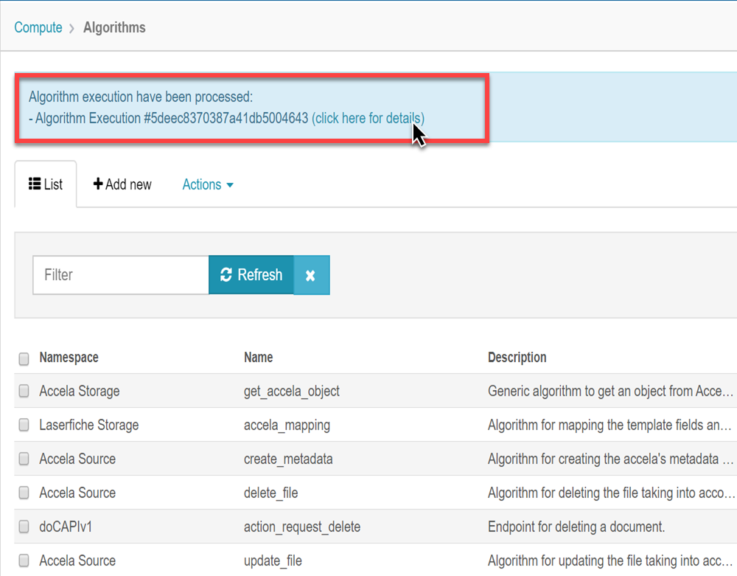
Task: Click Accela Source in create_metadata row
Action: pyautogui.click(x=77, y=459)
